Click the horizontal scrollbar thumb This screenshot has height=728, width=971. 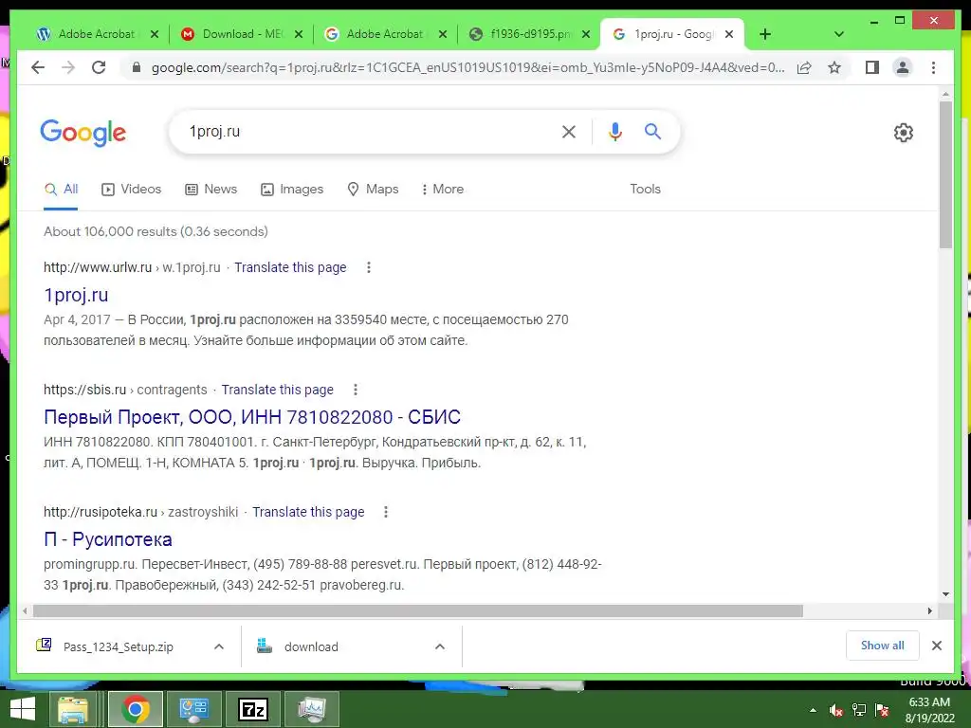(x=418, y=611)
